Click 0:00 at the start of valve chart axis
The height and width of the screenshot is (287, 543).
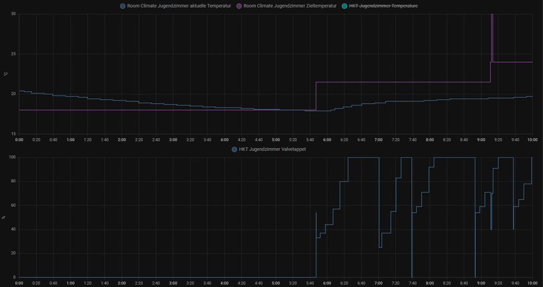point(20,283)
